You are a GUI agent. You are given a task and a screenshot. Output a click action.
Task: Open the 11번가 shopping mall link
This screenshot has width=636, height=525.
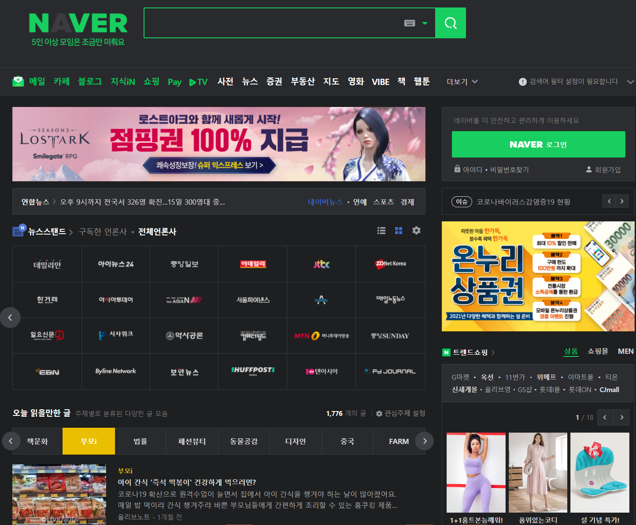[x=515, y=377]
